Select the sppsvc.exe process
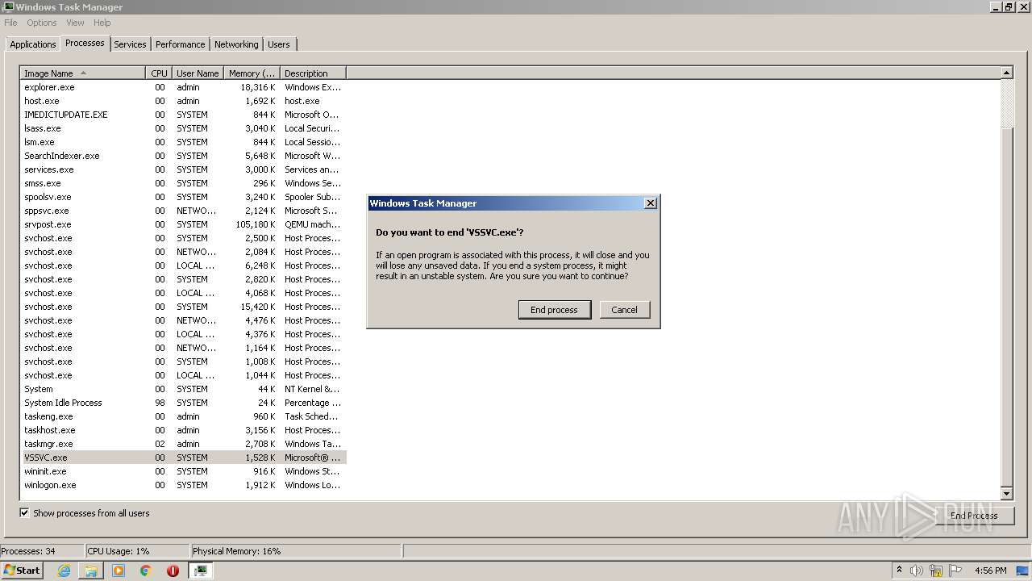 (x=184, y=211)
